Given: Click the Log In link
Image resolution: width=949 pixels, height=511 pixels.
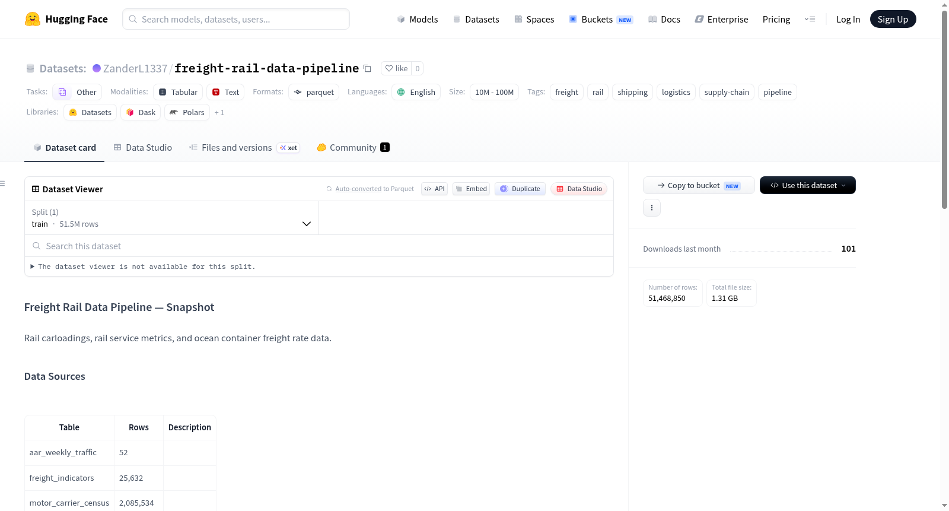Looking at the screenshot, I should coord(848,19).
